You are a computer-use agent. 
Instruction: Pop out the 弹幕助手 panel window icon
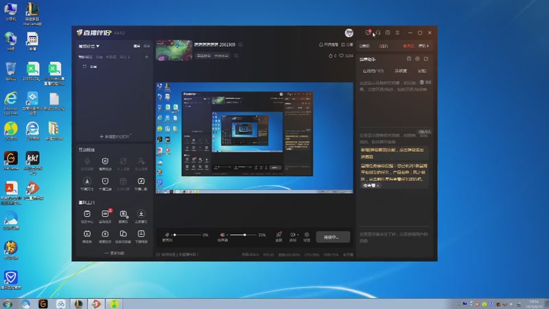click(426, 59)
